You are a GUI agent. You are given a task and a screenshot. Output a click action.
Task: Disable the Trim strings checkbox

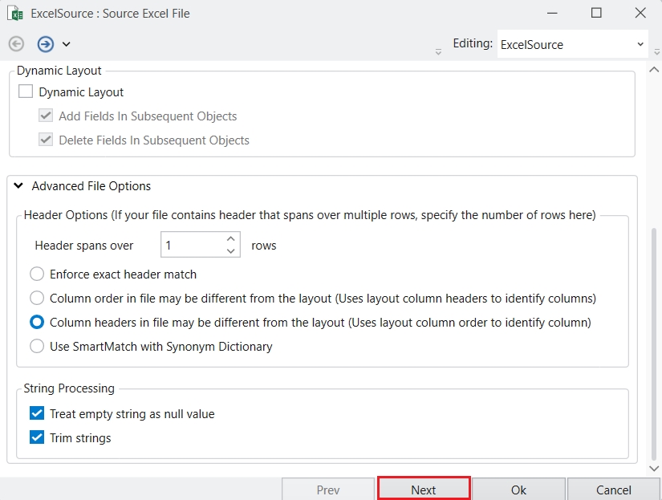37,438
